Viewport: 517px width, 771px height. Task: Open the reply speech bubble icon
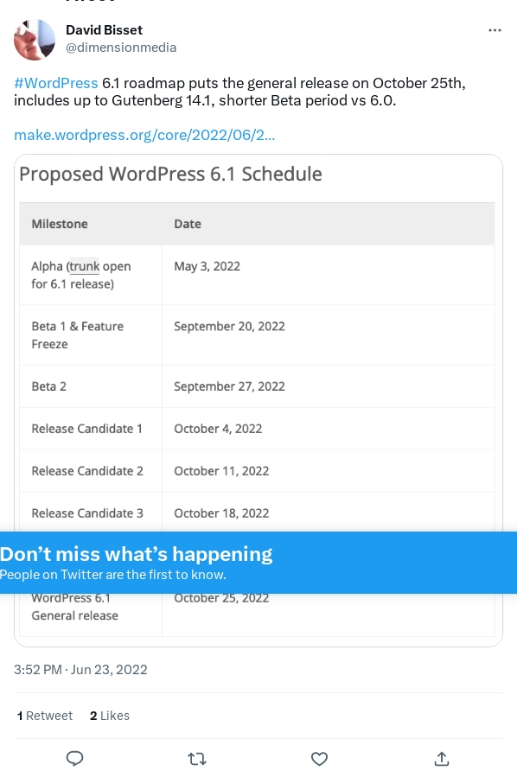coord(74,759)
